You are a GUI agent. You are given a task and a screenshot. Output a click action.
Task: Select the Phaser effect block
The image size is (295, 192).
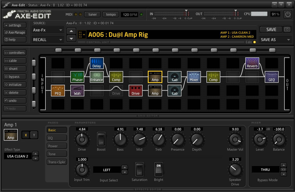click(x=77, y=77)
